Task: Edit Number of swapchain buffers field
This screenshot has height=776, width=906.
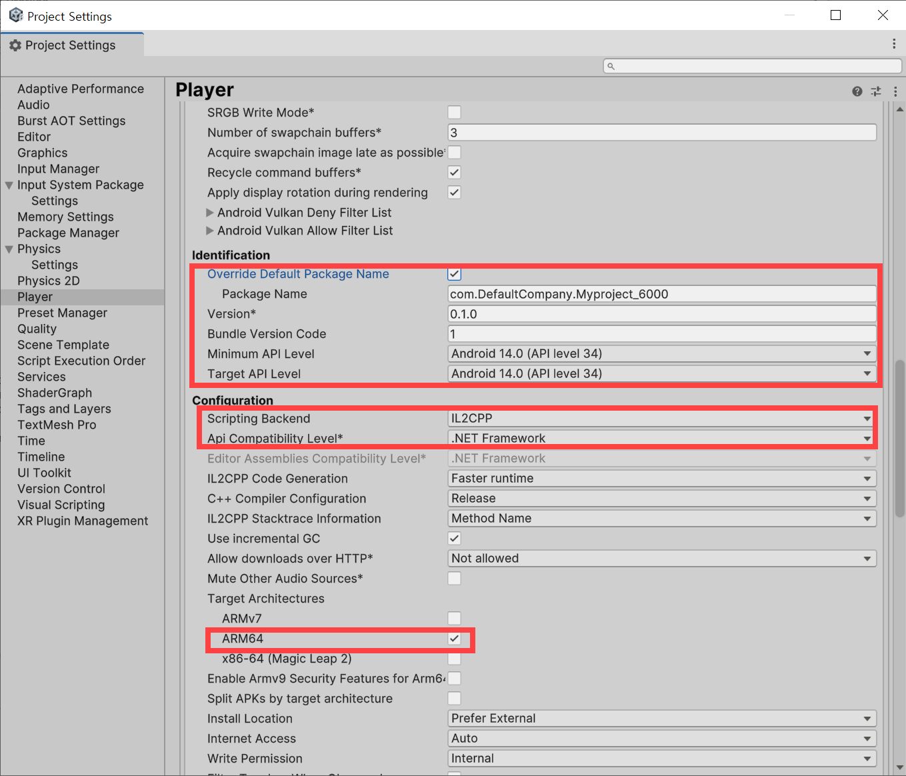Action: (x=662, y=133)
